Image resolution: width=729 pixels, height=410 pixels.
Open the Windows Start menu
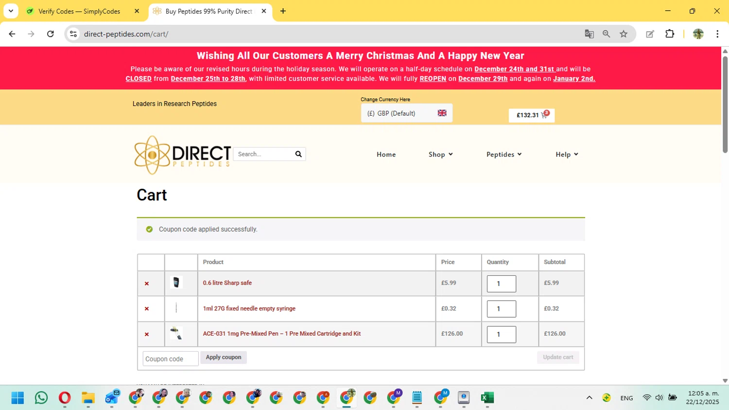pos(17,398)
